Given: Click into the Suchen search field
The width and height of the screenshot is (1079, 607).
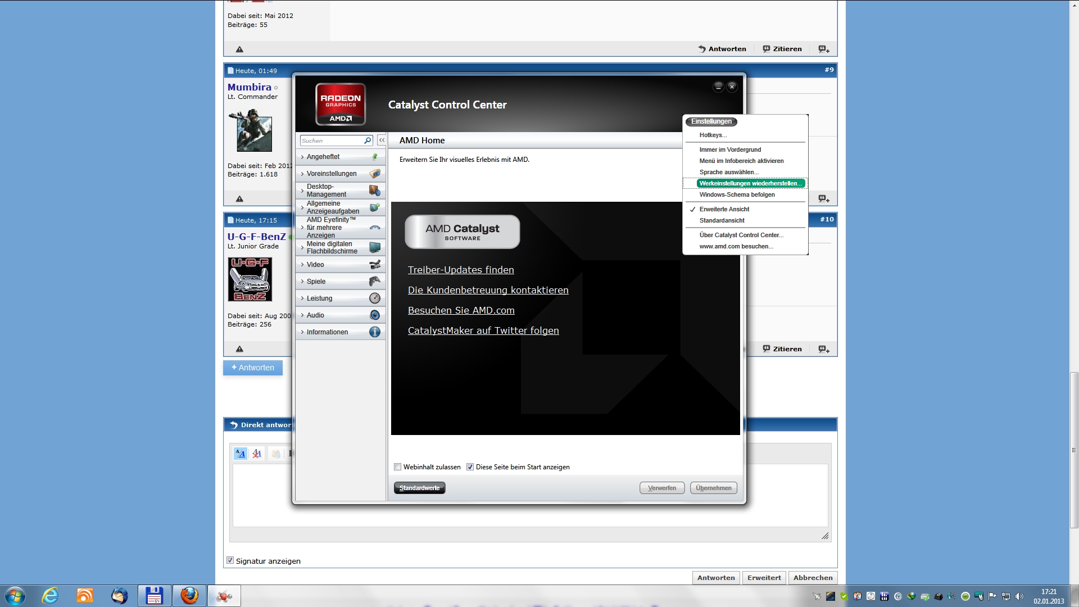Looking at the screenshot, I should pos(332,141).
